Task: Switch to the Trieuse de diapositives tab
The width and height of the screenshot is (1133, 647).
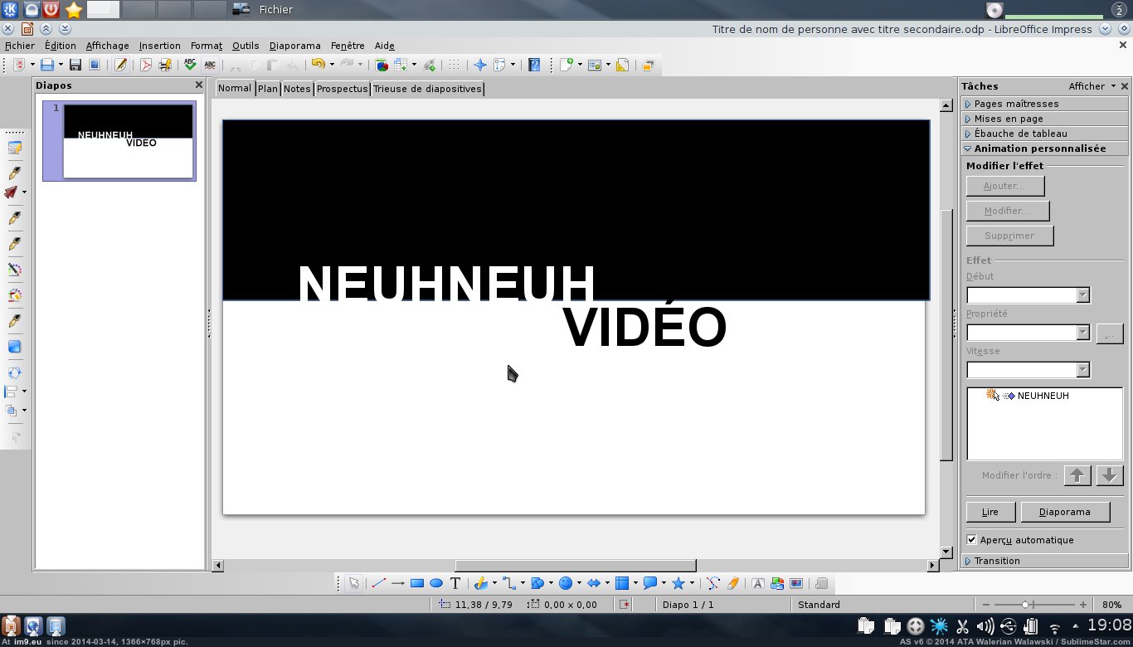Action: 427,89
